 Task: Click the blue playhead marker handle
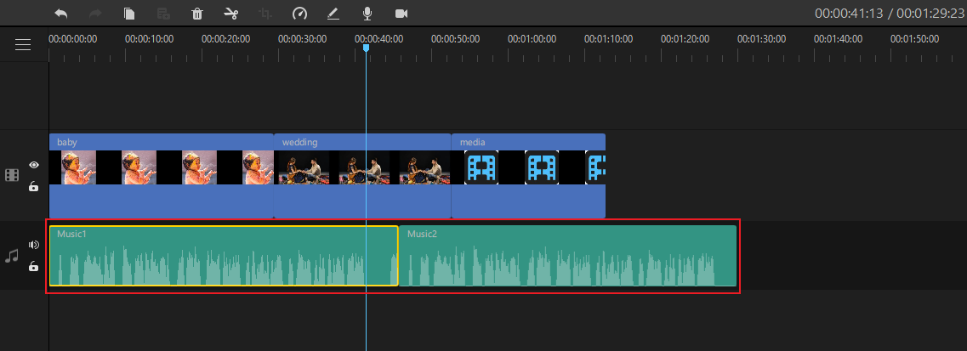pyautogui.click(x=367, y=48)
